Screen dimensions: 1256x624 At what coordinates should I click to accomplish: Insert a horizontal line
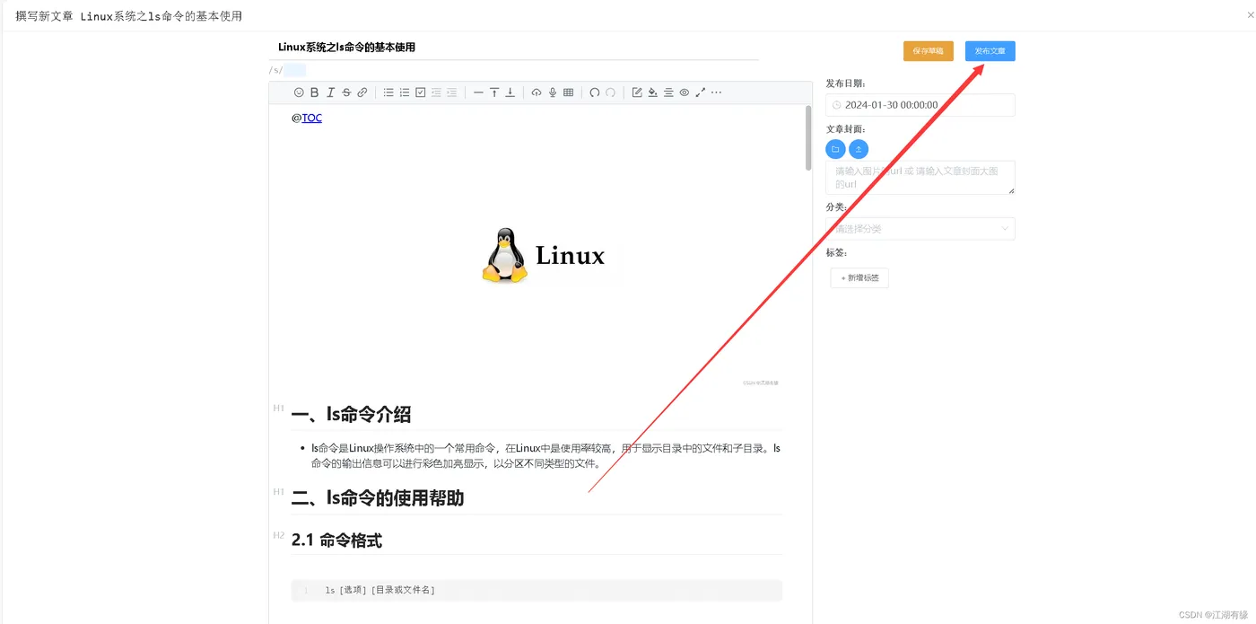(x=478, y=92)
